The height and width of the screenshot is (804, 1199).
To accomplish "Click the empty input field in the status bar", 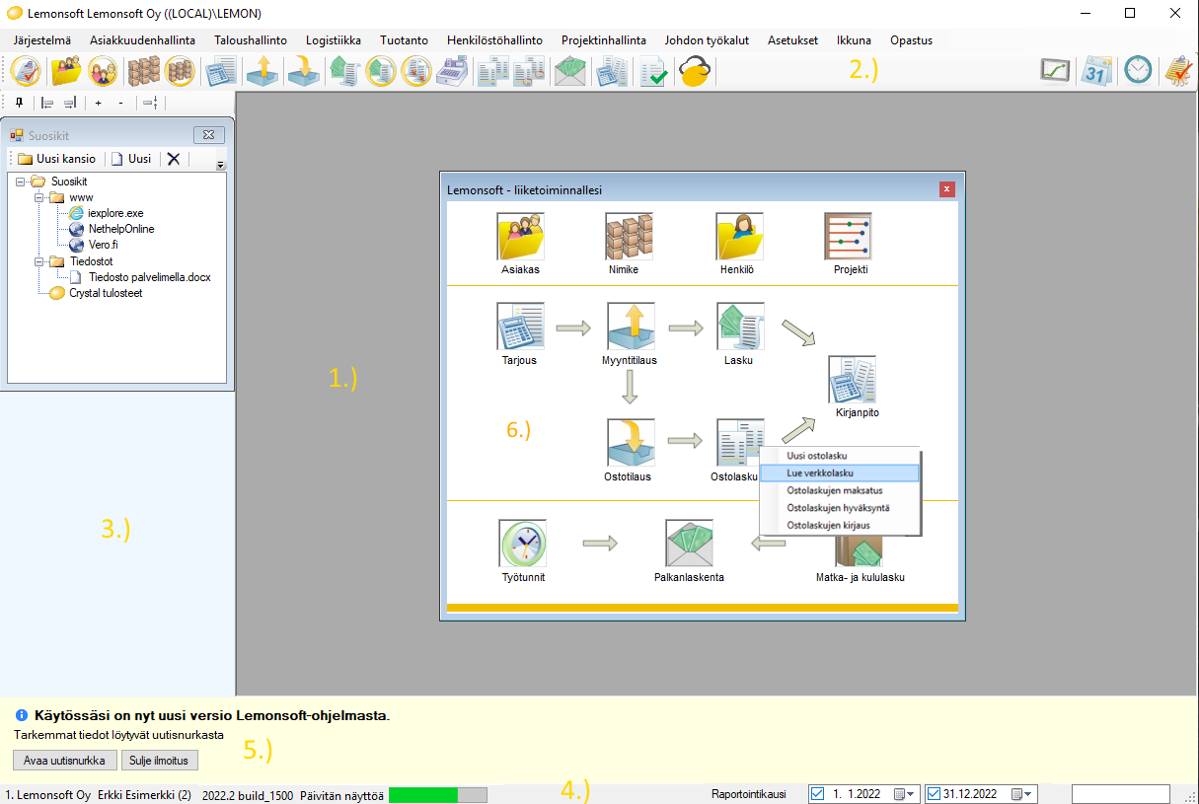I will 1121,794.
